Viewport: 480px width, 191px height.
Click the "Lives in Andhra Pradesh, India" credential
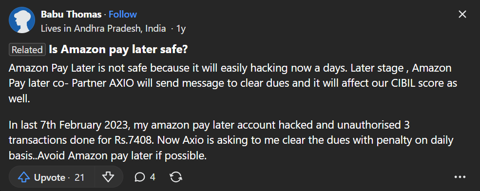coord(103,29)
